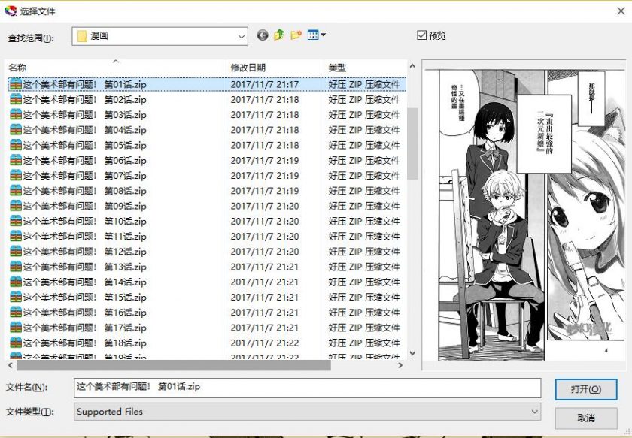632x438 pixels.
Task: Open the 文件类型 Supported Files dropdown
Action: [534, 412]
